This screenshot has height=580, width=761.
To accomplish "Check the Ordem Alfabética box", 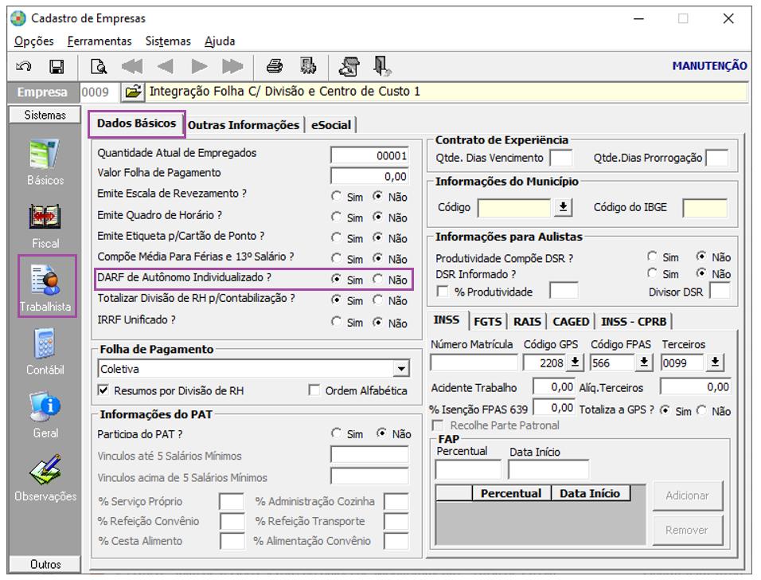I will 314,390.
